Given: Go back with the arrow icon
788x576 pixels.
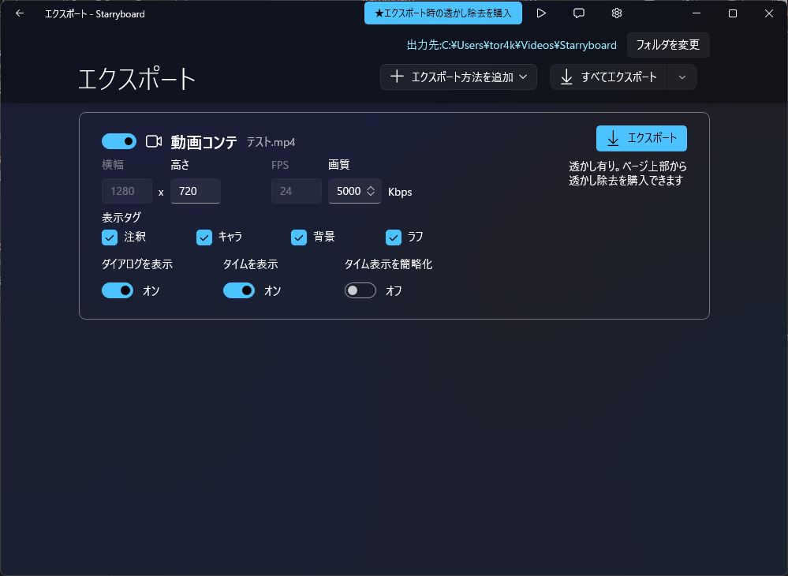Looking at the screenshot, I should click(20, 13).
